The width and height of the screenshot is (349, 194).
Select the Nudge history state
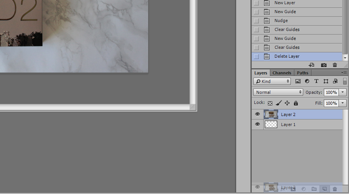coord(281,21)
